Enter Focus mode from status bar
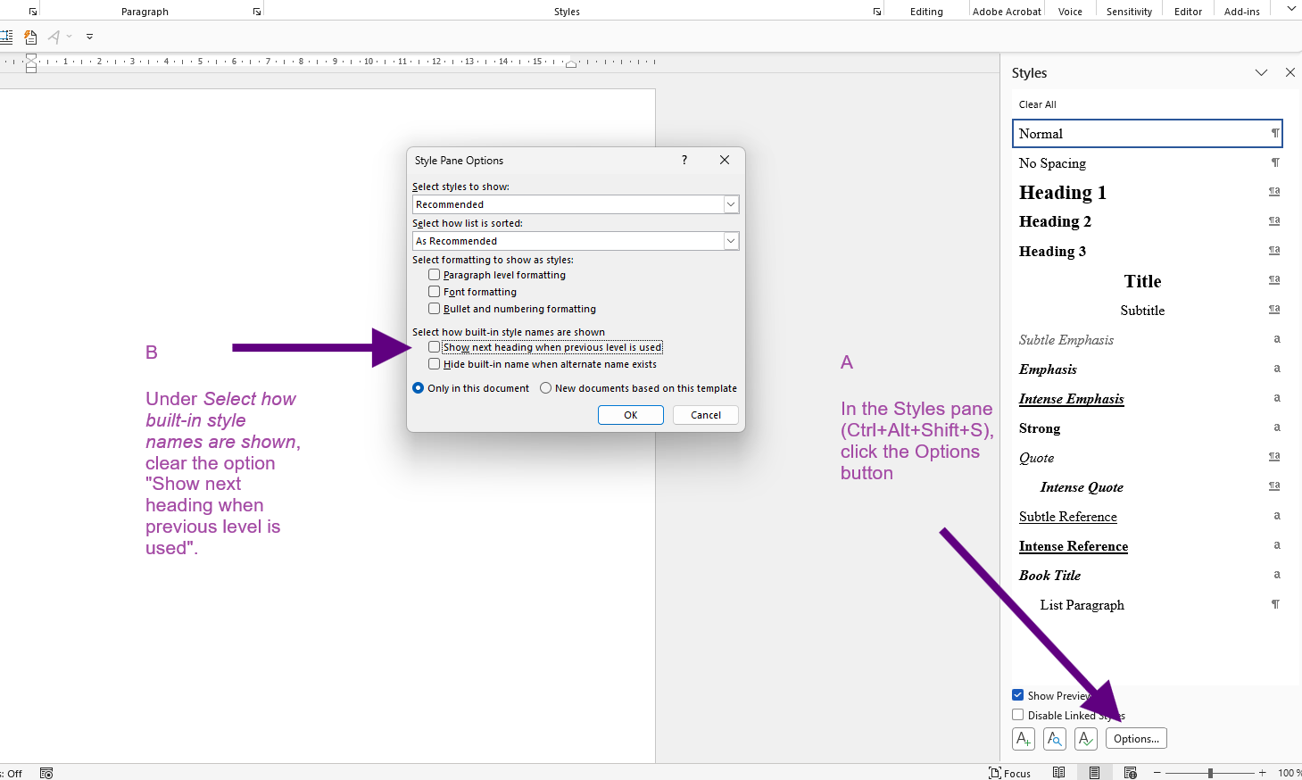 pyautogui.click(x=1009, y=773)
